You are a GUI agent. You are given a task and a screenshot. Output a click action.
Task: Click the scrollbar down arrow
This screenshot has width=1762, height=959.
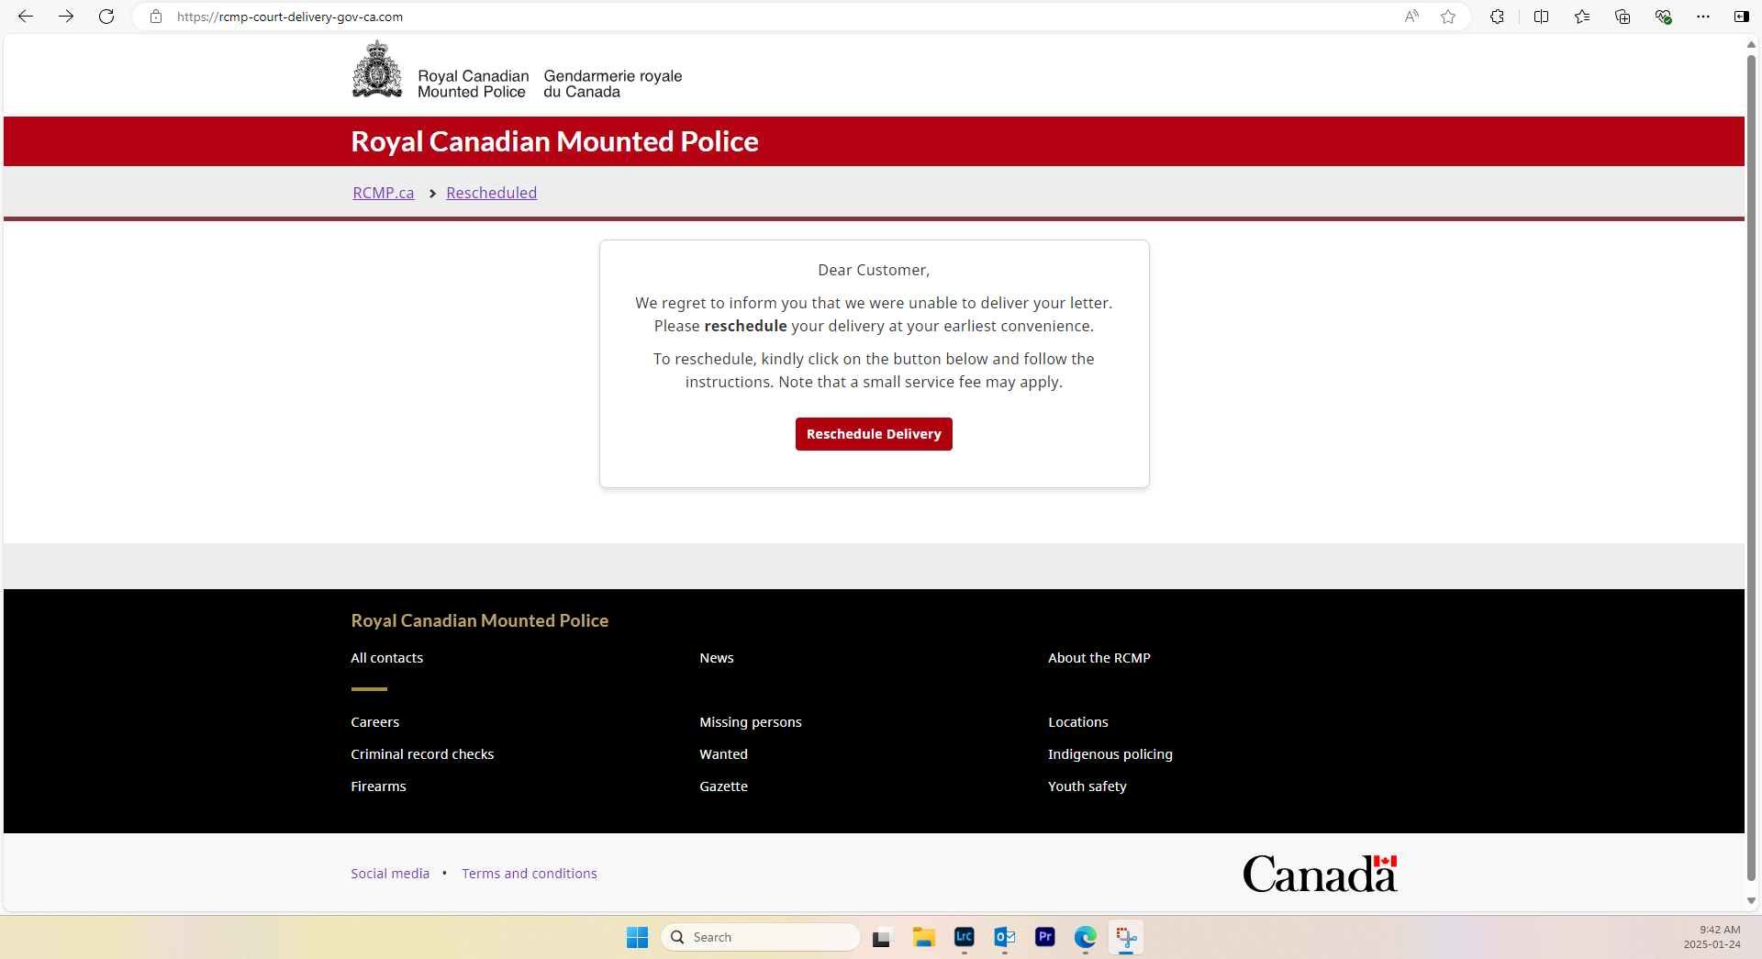[1751, 901]
